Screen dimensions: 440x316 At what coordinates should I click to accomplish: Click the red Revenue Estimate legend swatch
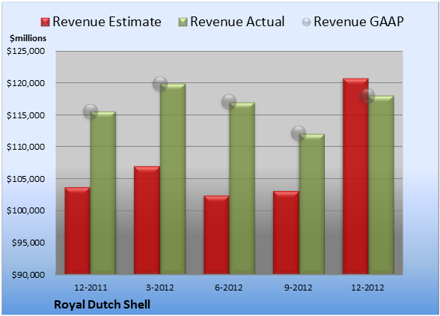point(45,22)
